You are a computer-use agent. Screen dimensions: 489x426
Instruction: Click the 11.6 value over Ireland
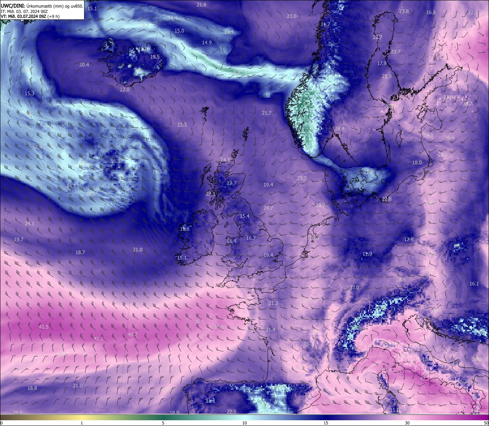click(185, 229)
